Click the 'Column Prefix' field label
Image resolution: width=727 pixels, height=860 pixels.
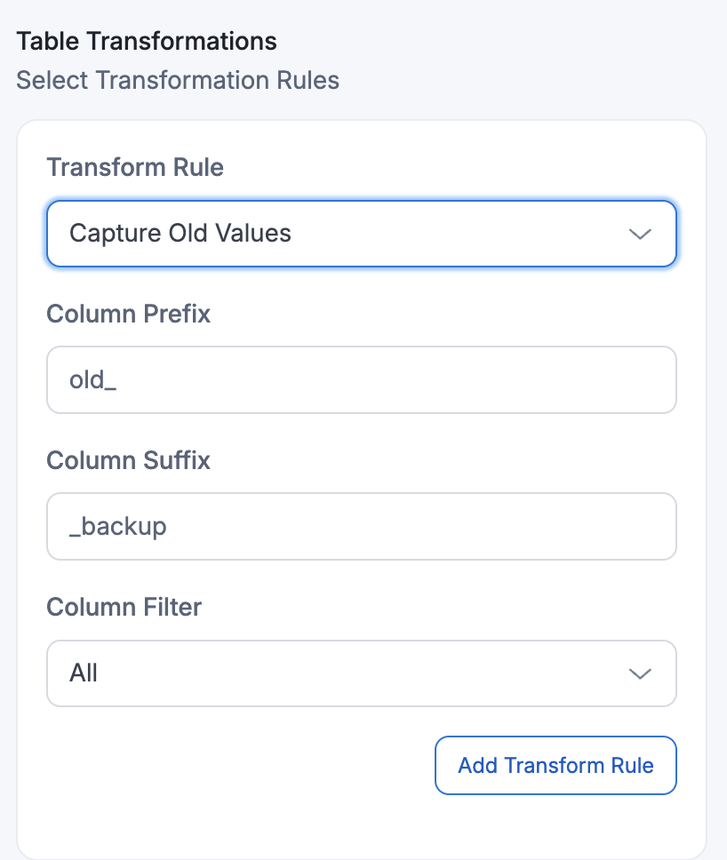(x=129, y=314)
